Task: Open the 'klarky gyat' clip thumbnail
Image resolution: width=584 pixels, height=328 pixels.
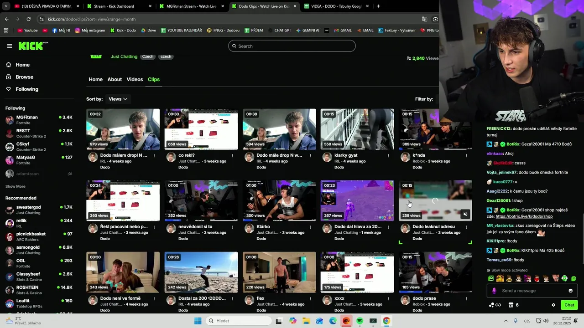Action: [357, 129]
